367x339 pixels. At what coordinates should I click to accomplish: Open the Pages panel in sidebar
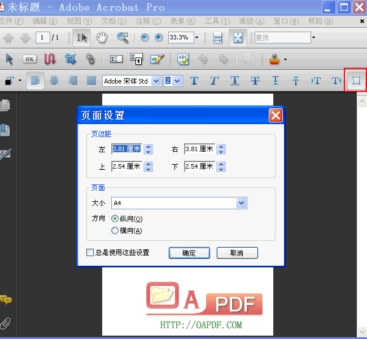(5, 105)
